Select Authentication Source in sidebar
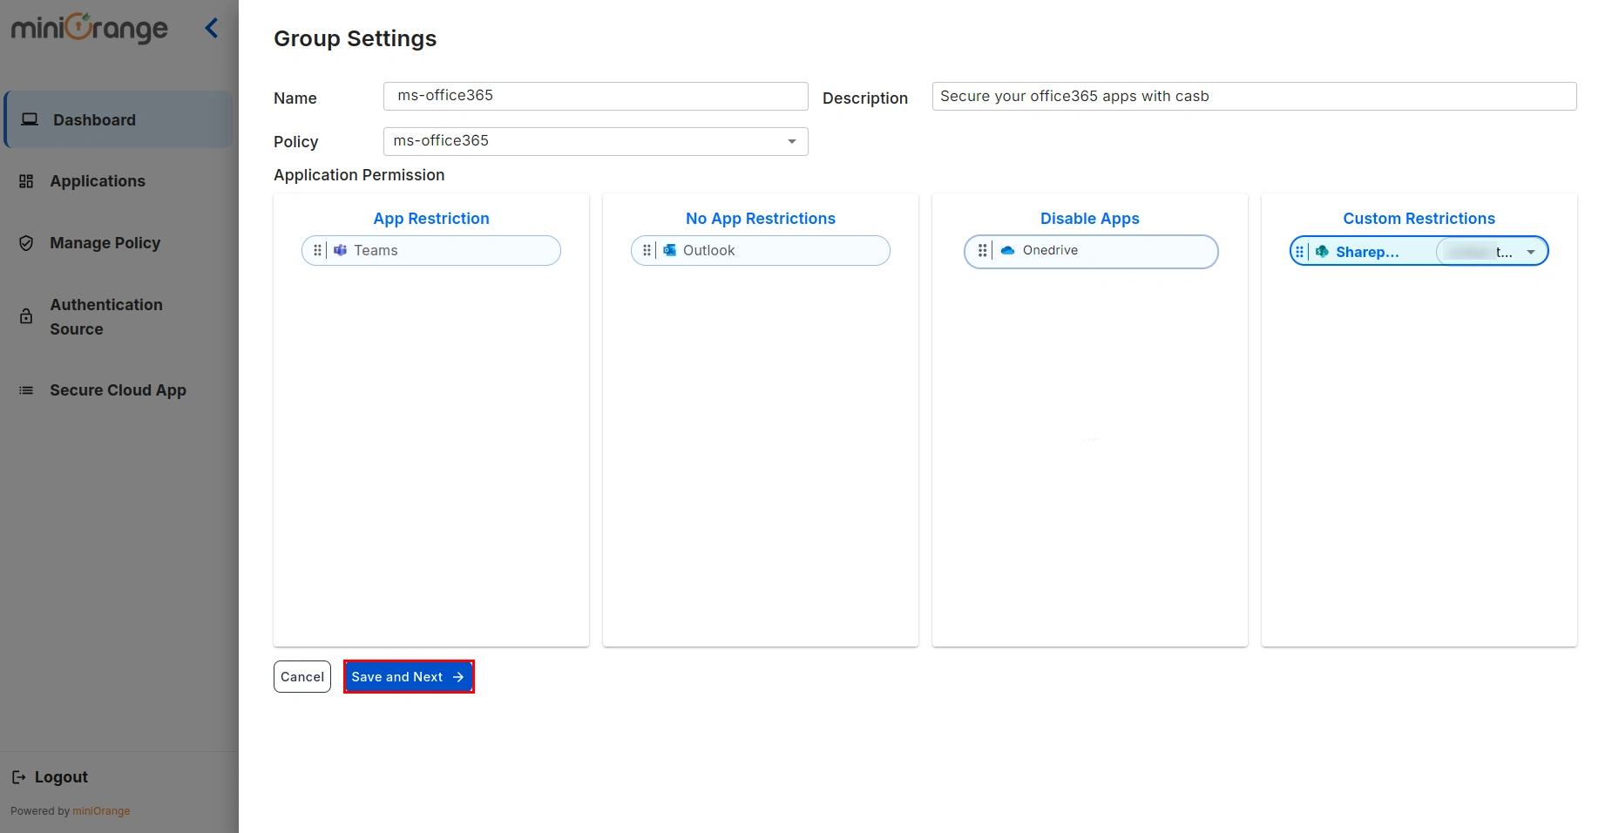The image size is (1612, 833). [106, 316]
